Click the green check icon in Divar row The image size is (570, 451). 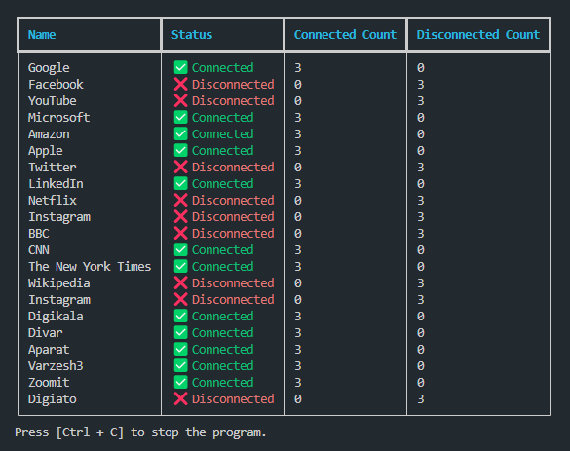[x=180, y=332]
